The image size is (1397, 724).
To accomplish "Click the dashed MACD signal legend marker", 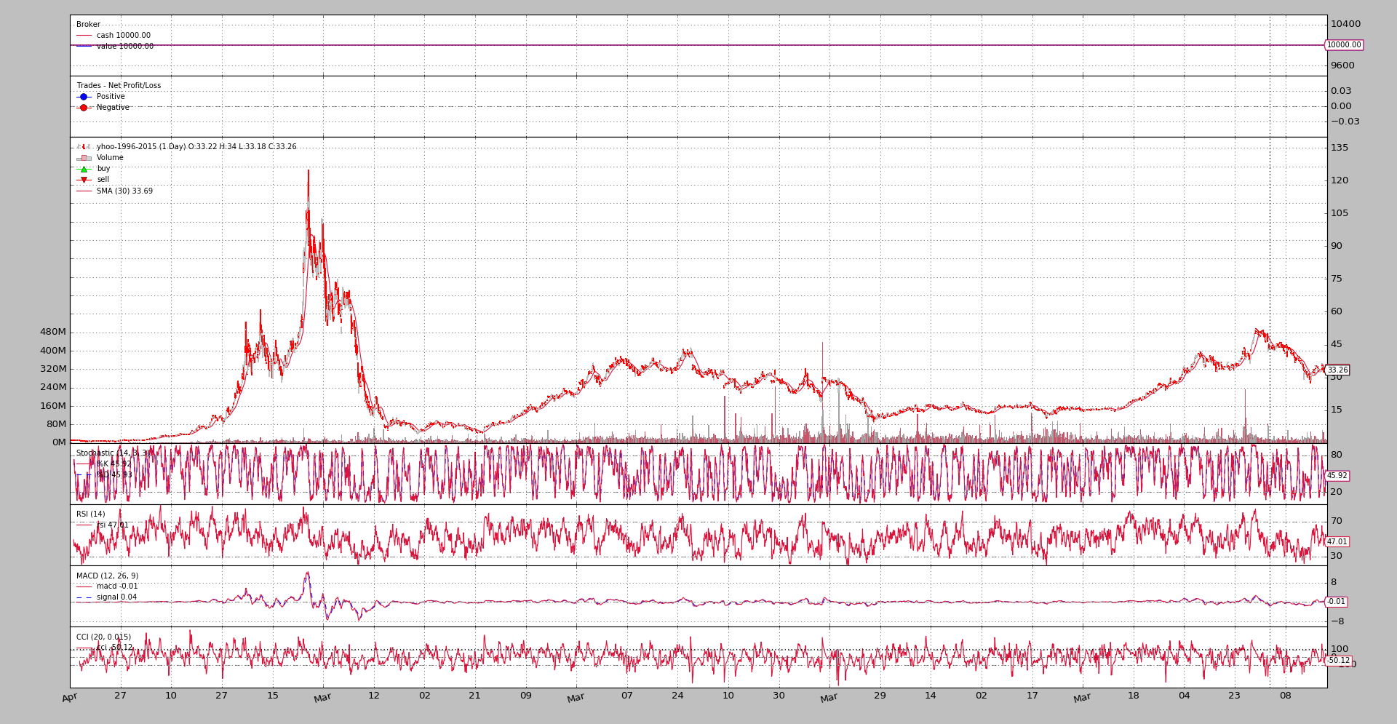I will click(x=84, y=597).
